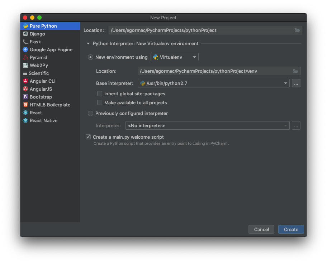Check Make available to all projects
Viewport: 327px width, 263px height.
100,102
